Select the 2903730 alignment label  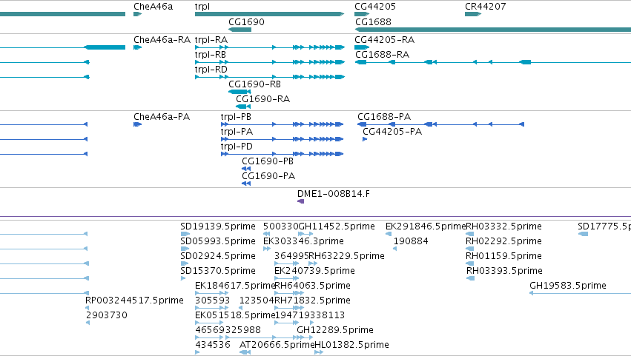[x=106, y=316]
